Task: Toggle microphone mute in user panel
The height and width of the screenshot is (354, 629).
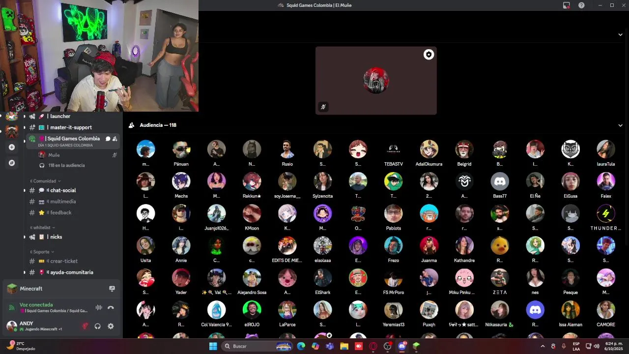Action: point(85,326)
